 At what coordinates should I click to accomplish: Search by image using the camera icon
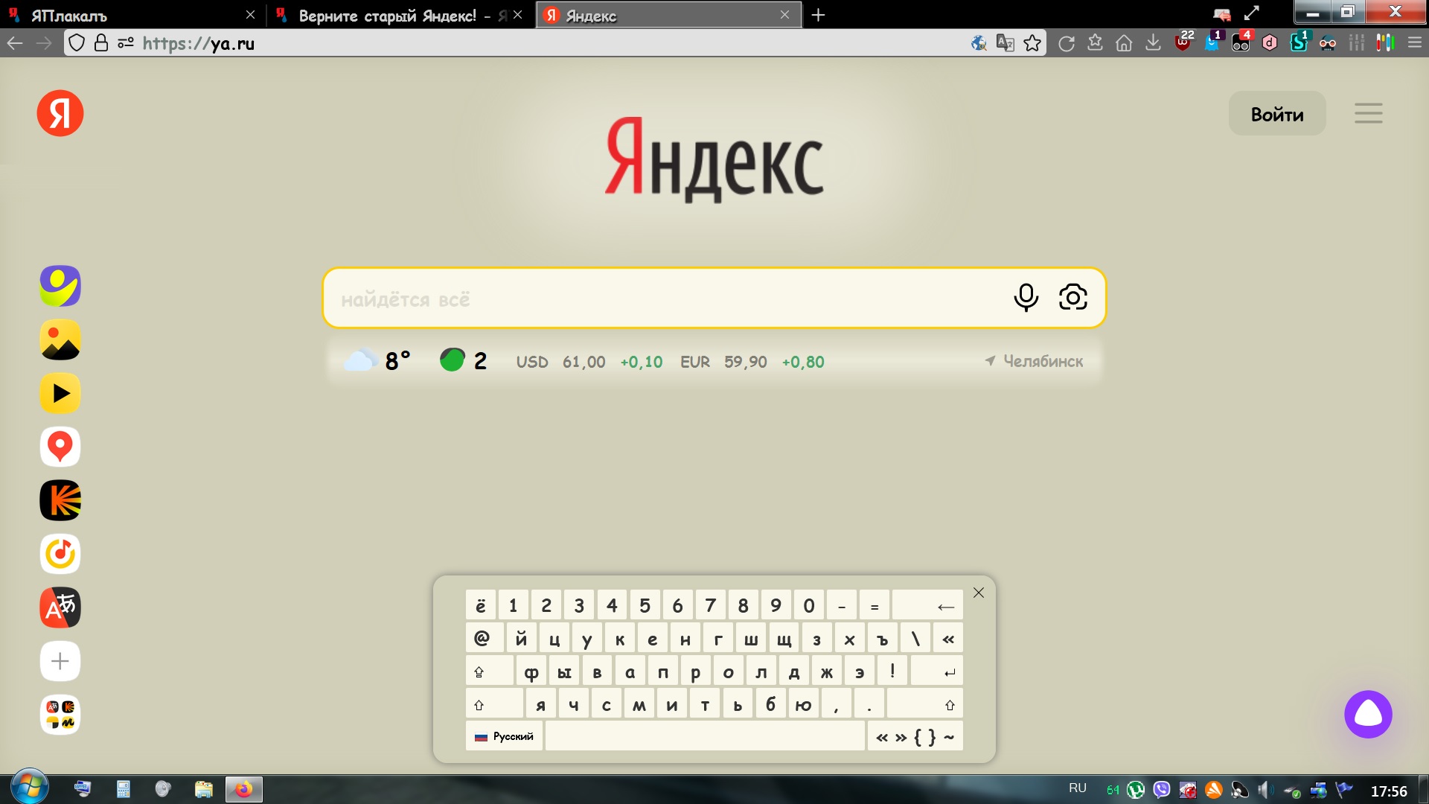click(x=1073, y=297)
